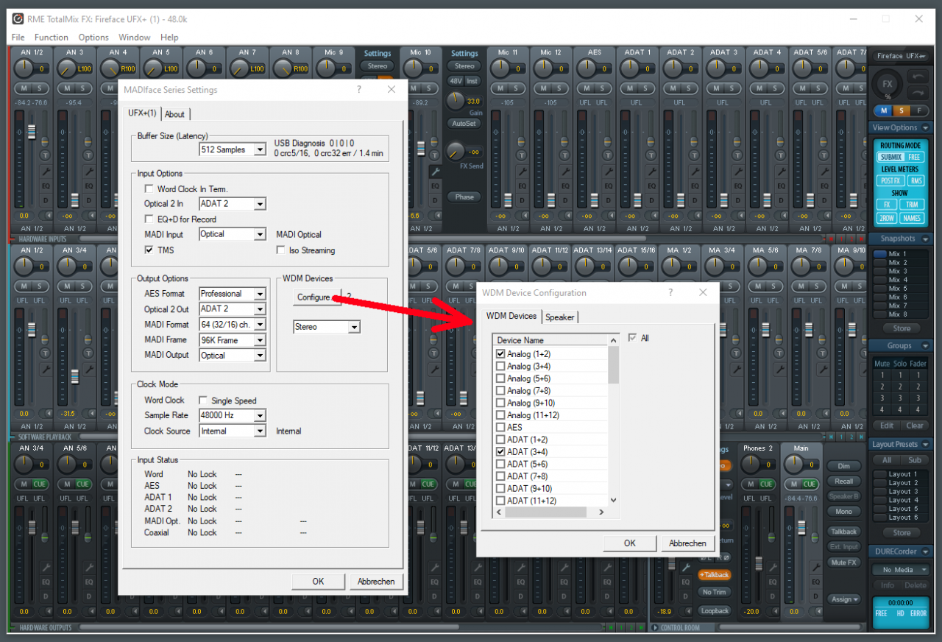The image size is (942, 642).
Task: Click the output routing arrow under Main fader
Action: pyautogui.click(x=817, y=611)
